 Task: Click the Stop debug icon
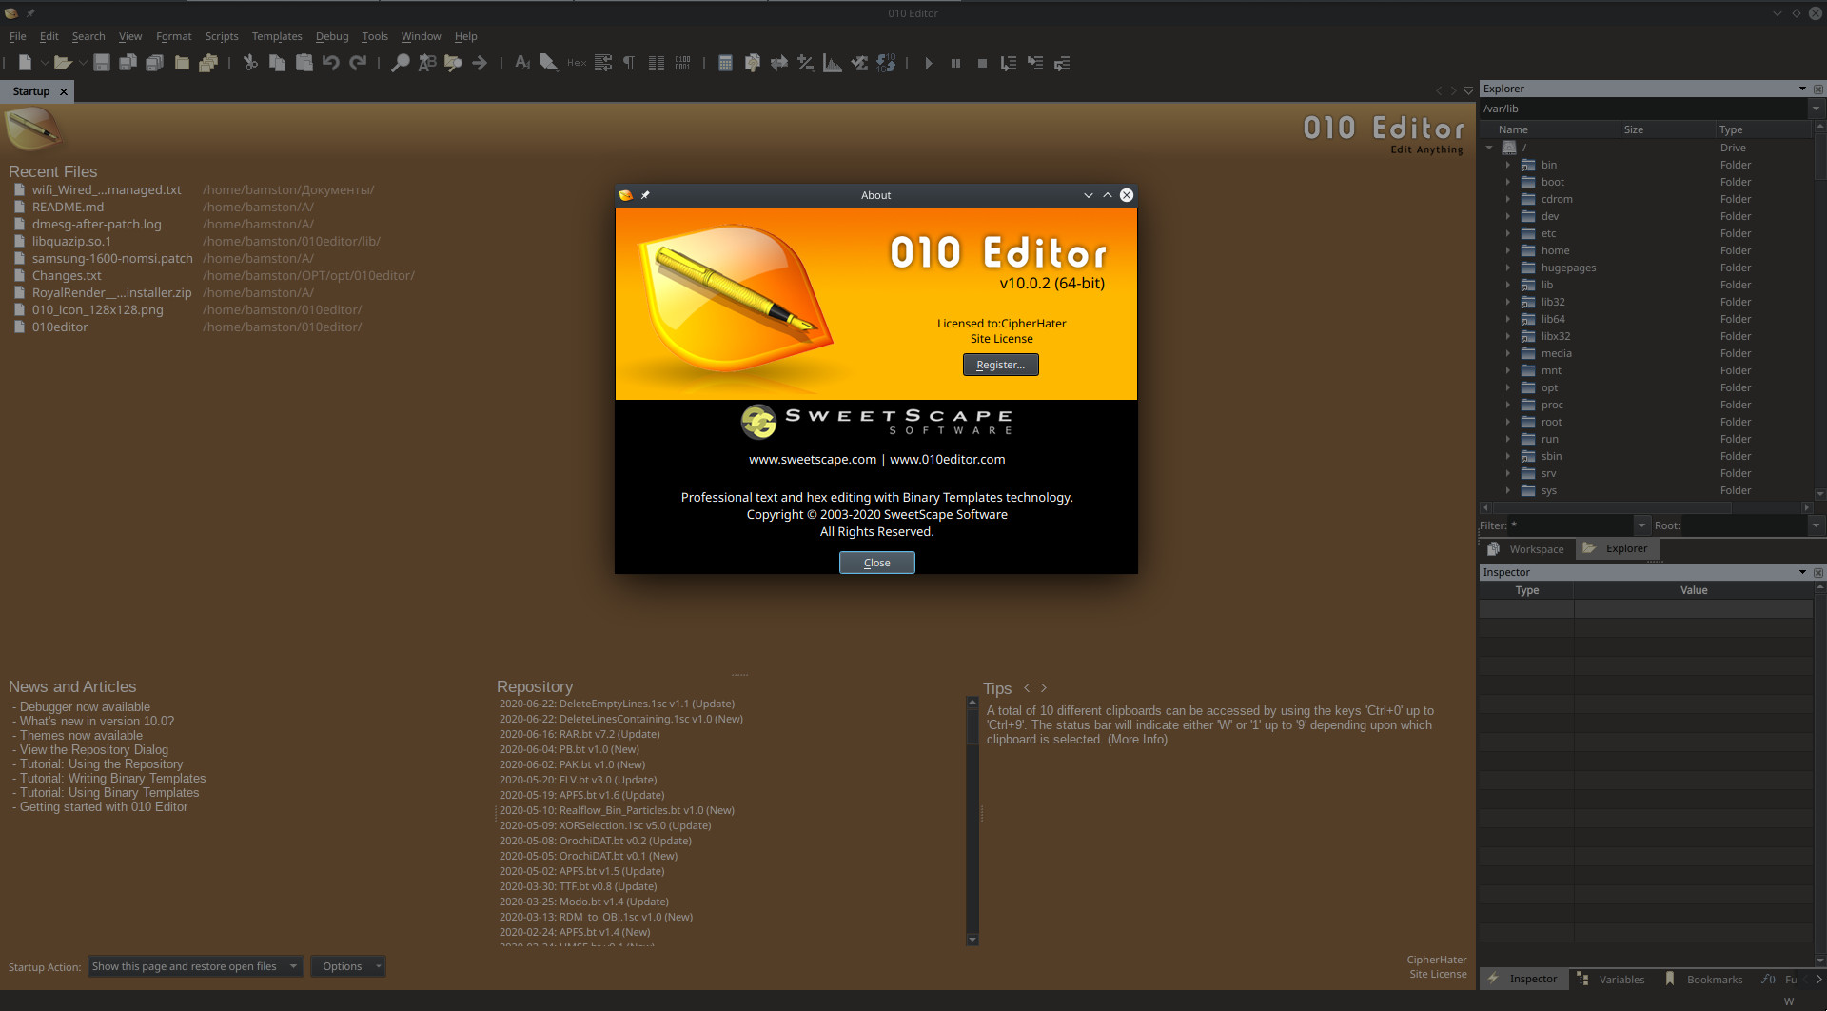click(x=982, y=63)
